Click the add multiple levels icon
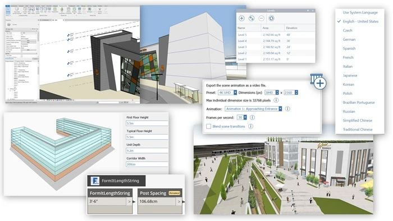This screenshot has width=393, height=221. point(252,19)
